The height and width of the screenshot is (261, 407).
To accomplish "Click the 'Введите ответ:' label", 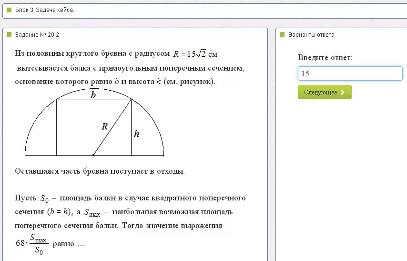I will pyautogui.click(x=325, y=57).
